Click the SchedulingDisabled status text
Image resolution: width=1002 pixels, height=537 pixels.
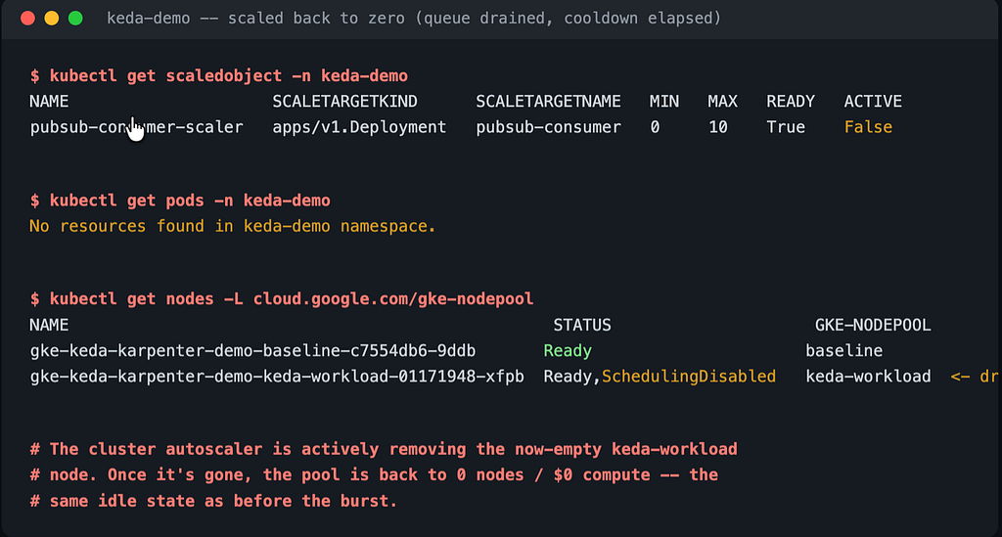[689, 376]
